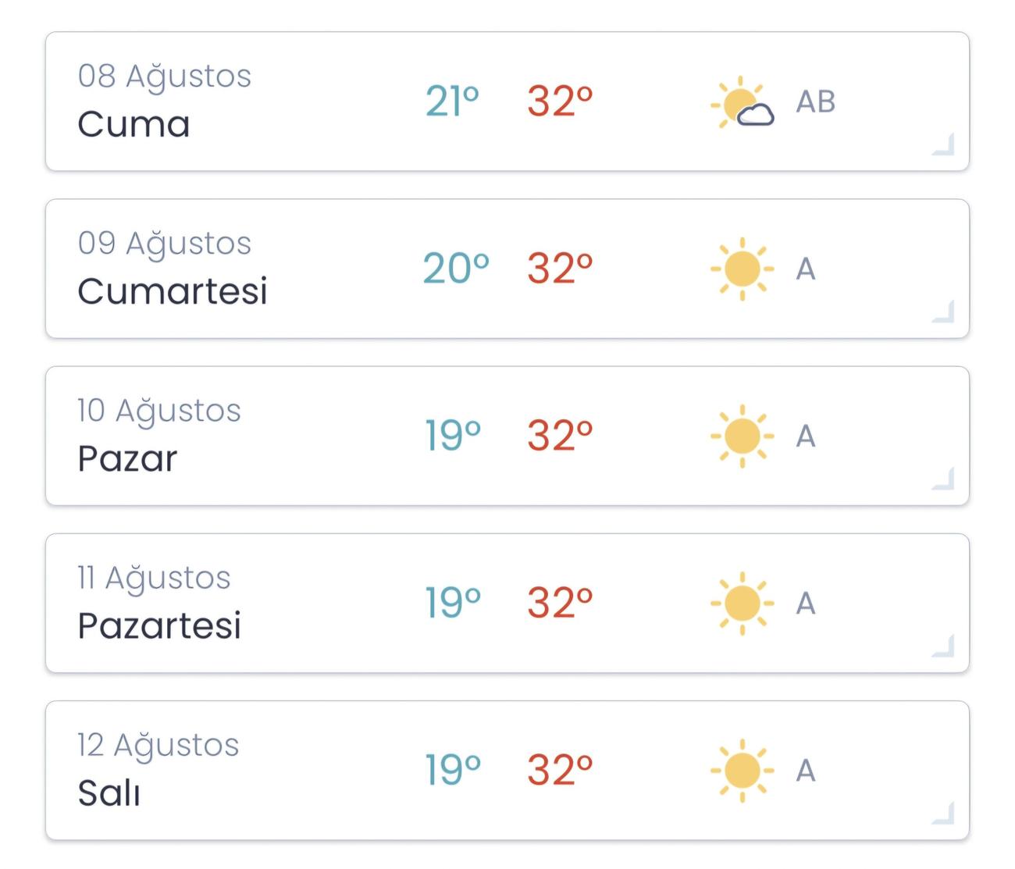Click the sun icon for Pazar
The width and height of the screenshot is (1015, 869).
click(742, 436)
